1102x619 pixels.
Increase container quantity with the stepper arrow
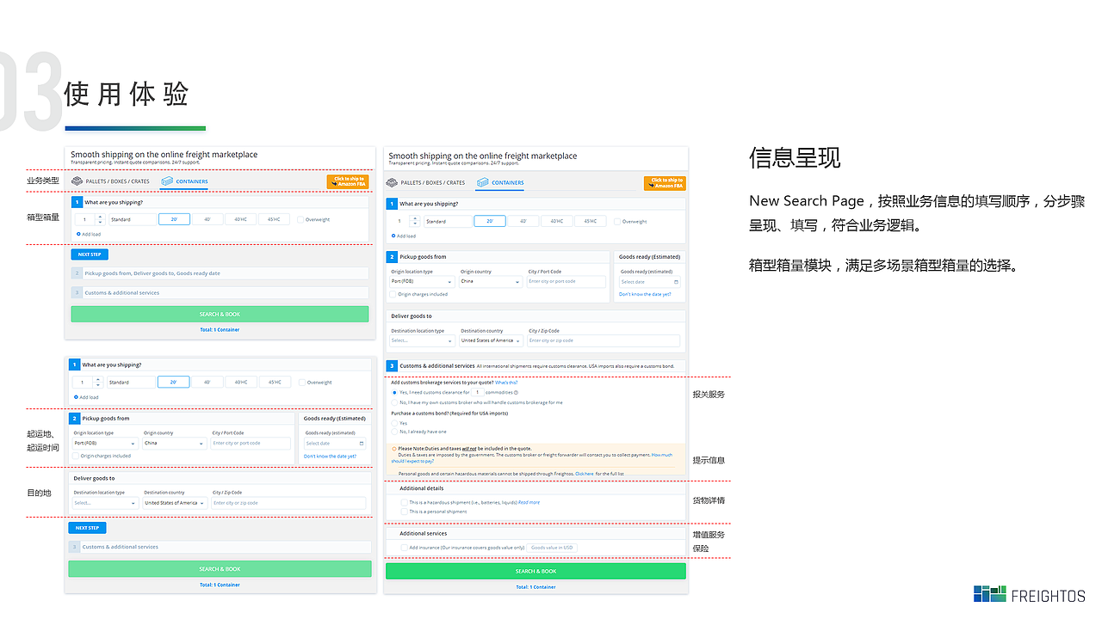click(414, 218)
